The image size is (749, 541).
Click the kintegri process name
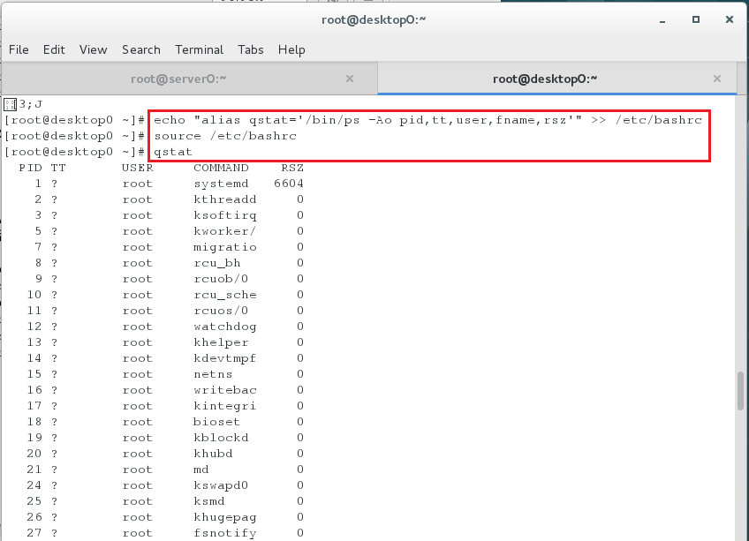coord(225,406)
